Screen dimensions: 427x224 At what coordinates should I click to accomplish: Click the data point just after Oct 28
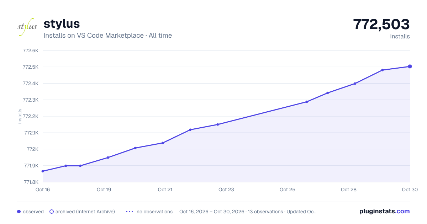(x=355, y=84)
